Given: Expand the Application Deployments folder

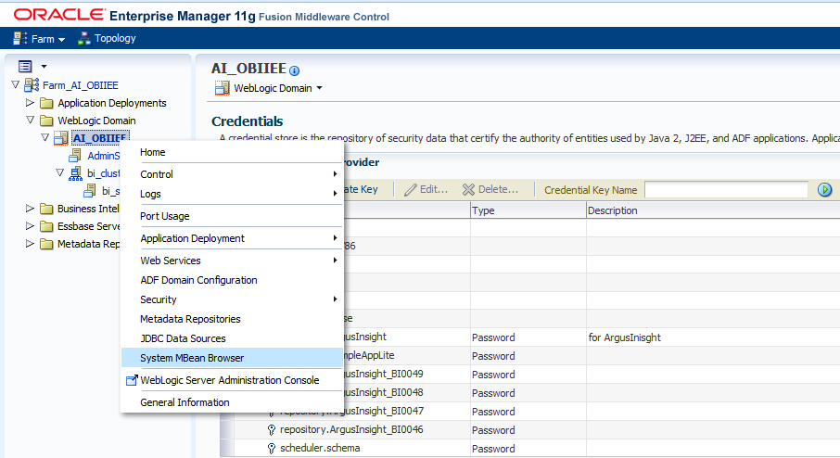Looking at the screenshot, I should click(x=30, y=102).
